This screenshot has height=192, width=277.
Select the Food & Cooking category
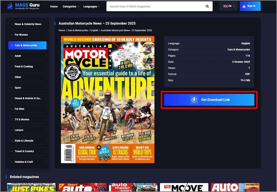pyautogui.click(x=27, y=66)
